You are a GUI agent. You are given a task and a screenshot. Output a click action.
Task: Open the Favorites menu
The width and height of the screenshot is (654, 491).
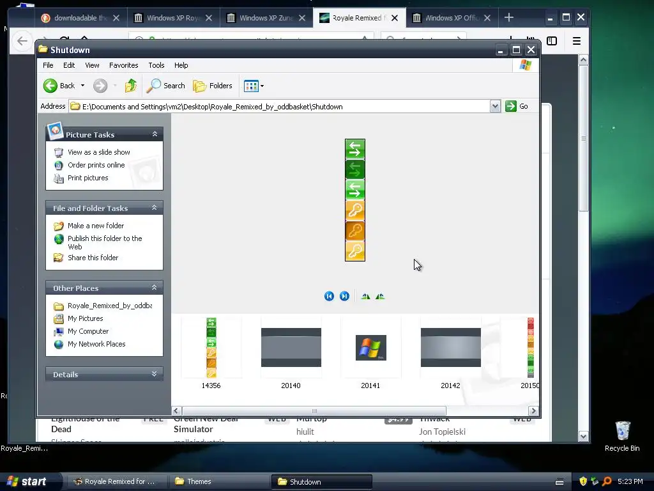123,65
